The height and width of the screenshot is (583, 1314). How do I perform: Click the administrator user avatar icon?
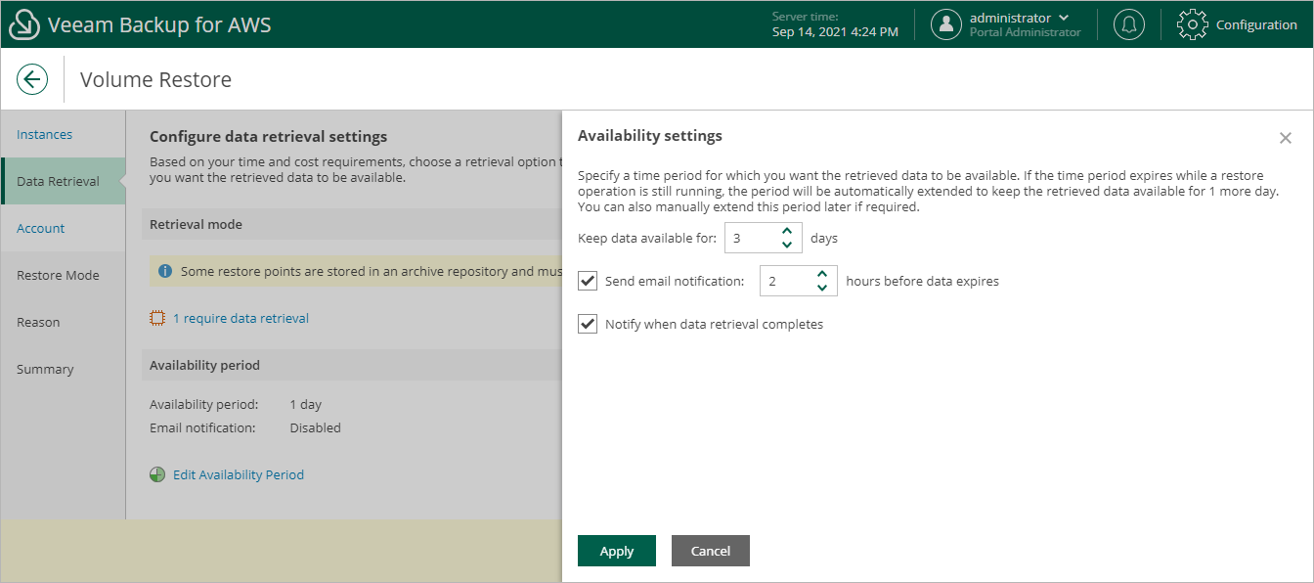[945, 24]
